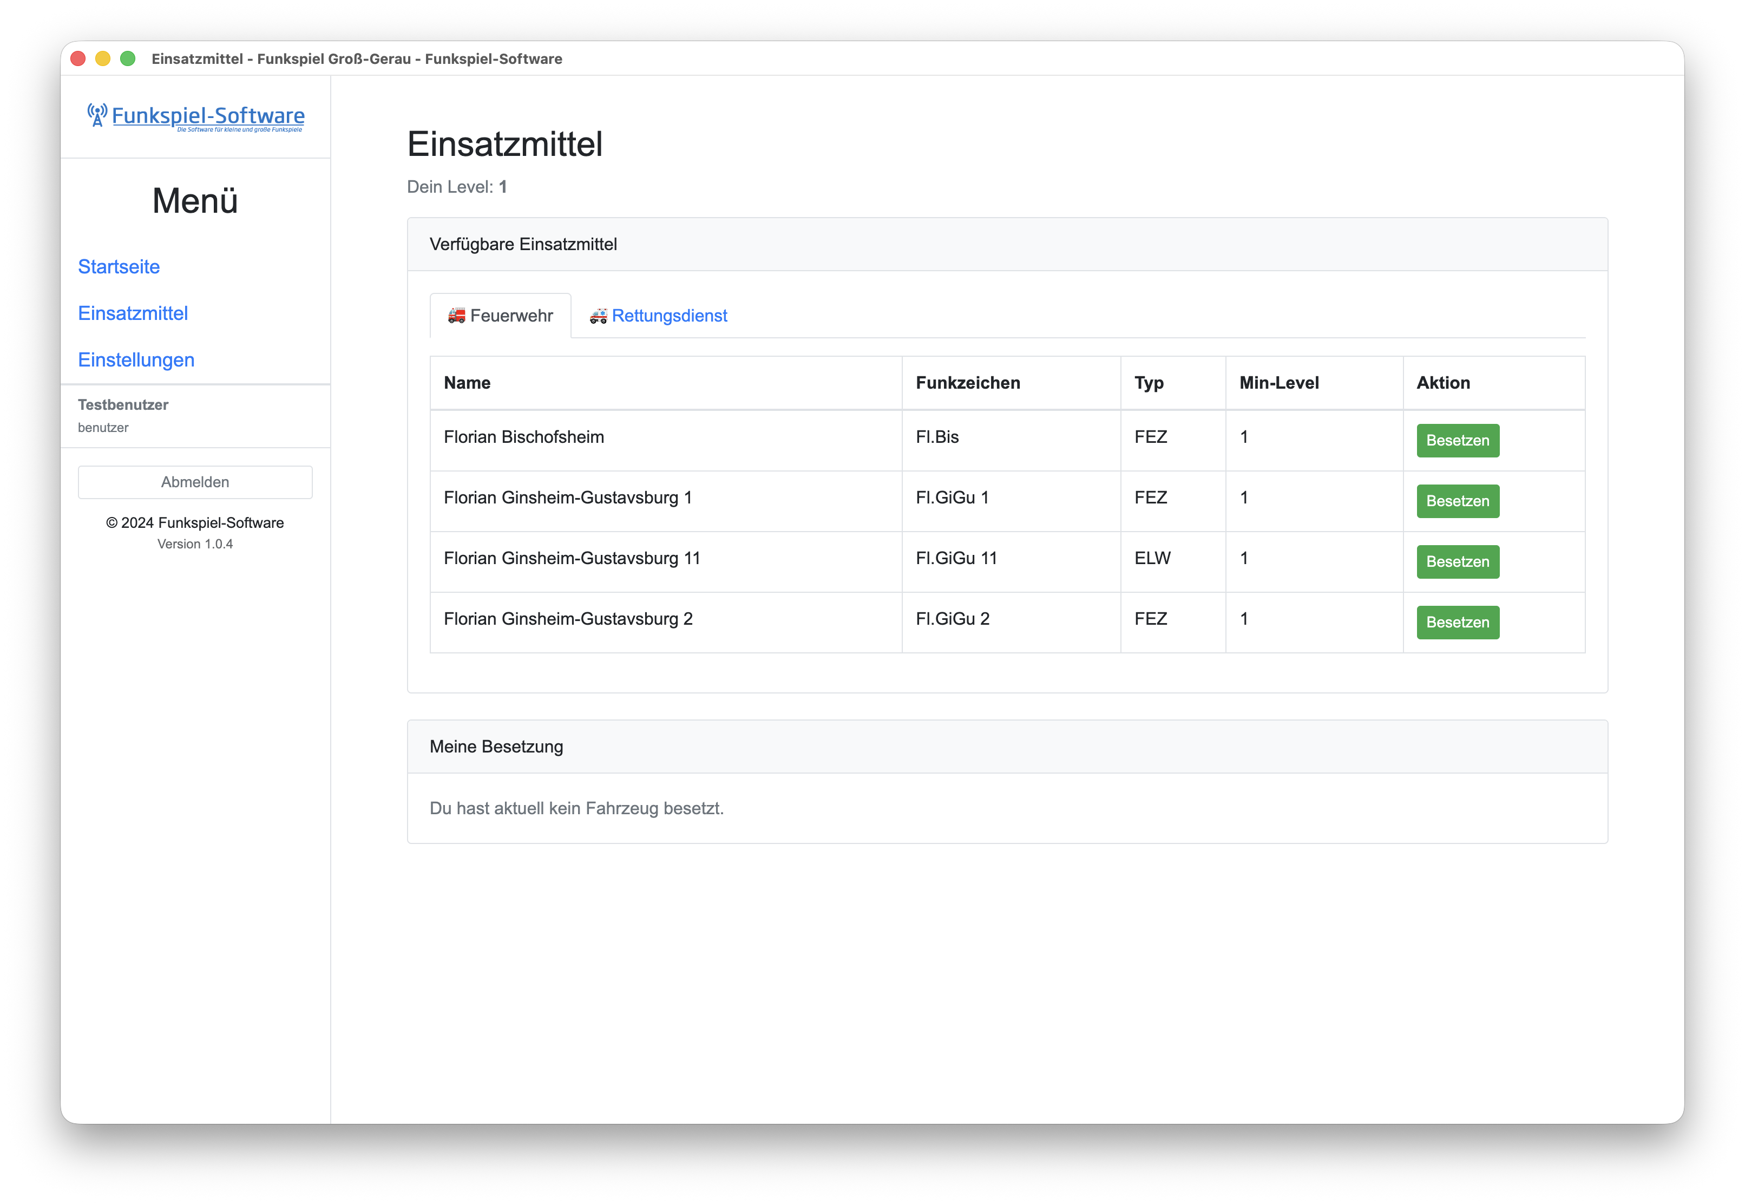Switch to the Rettungsdienst tab

click(669, 315)
